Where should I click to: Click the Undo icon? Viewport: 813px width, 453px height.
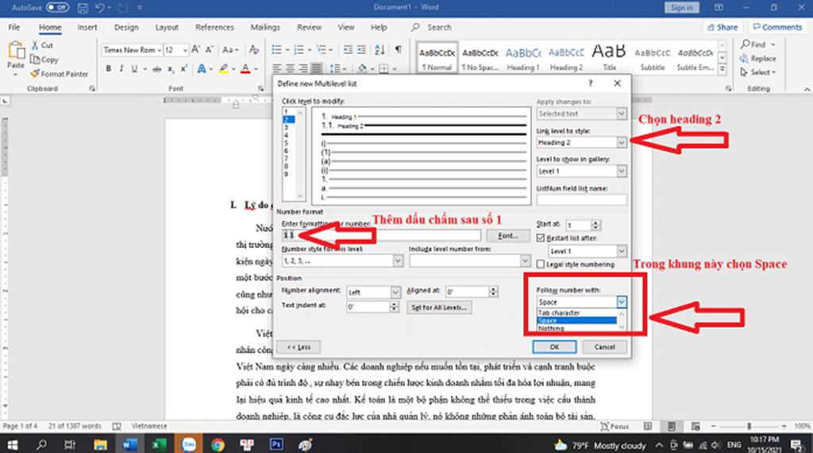[99, 8]
